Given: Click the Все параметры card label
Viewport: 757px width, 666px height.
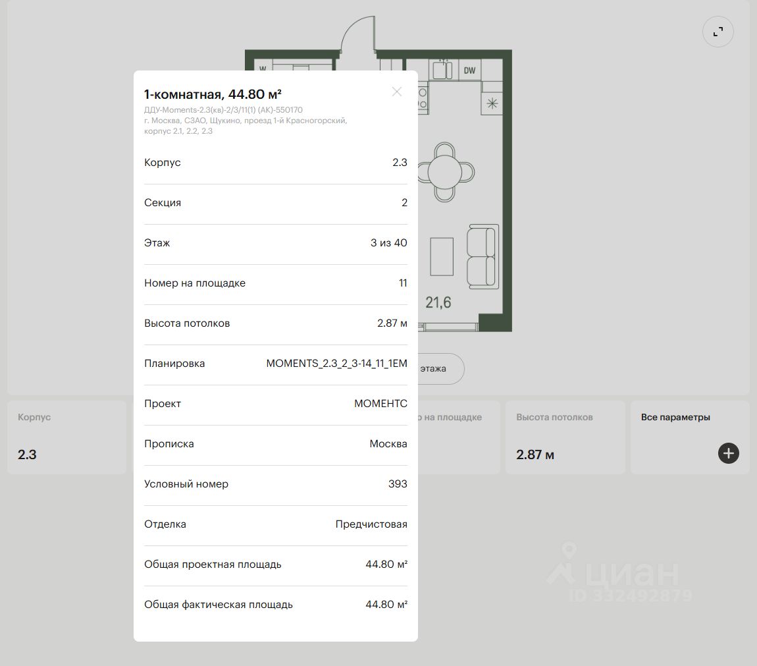Looking at the screenshot, I should coord(675,417).
